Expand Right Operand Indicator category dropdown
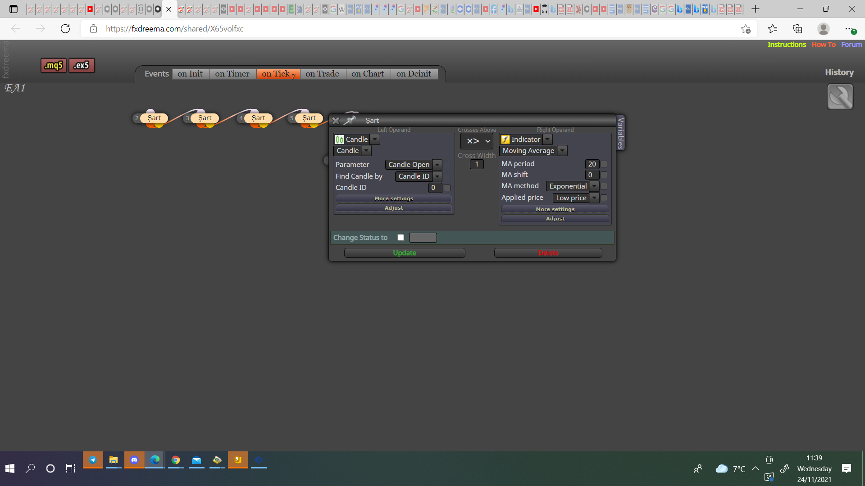Viewport: 865px width, 486px height. point(547,139)
